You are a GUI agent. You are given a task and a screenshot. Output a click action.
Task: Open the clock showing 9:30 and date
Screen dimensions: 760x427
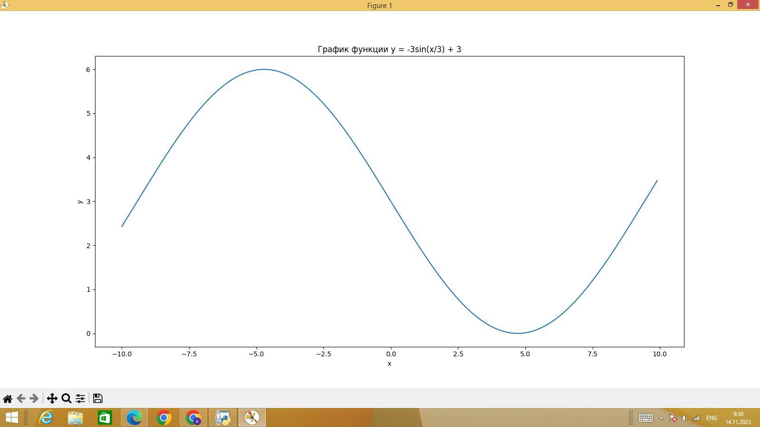click(x=738, y=418)
